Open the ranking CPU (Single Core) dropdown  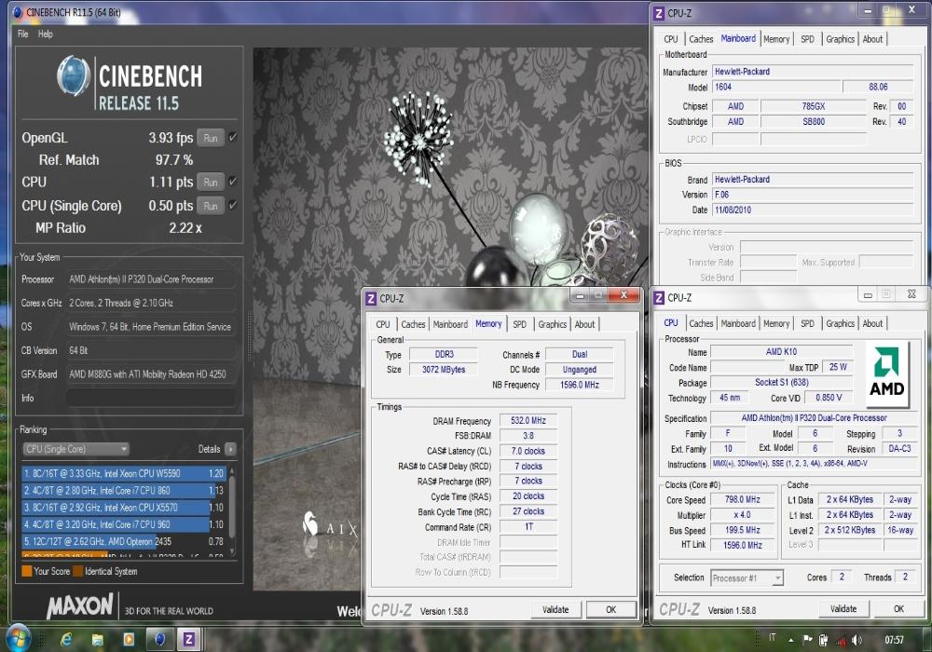[x=75, y=449]
